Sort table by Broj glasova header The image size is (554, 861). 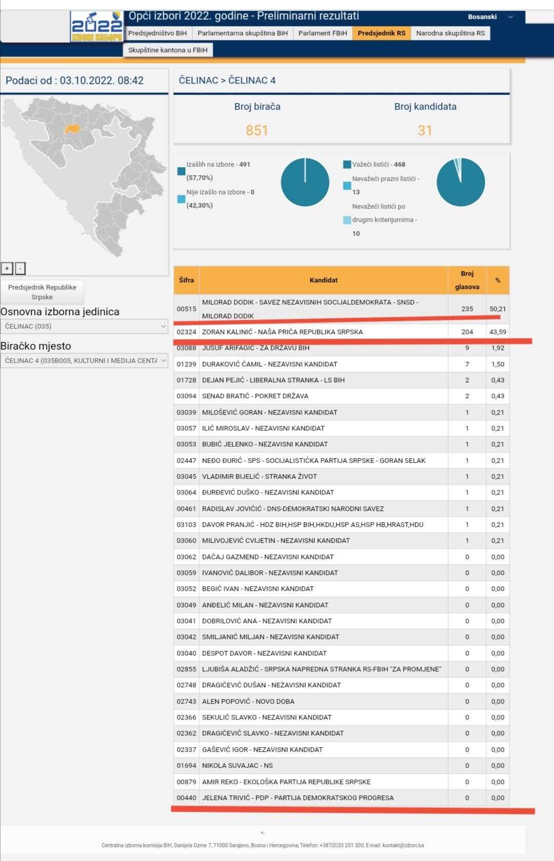[467, 280]
